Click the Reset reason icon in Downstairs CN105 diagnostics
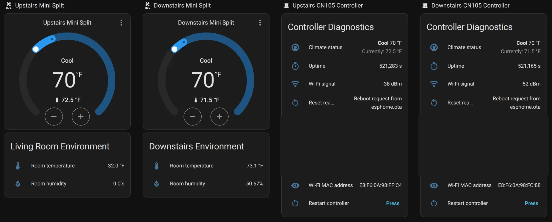The image size is (552, 222). coord(434,103)
